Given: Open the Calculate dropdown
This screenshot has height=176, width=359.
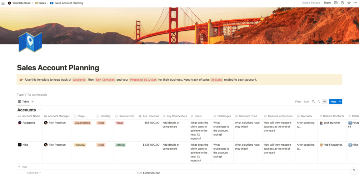Looking at the screenshot, I should pyautogui.click(x=34, y=173).
